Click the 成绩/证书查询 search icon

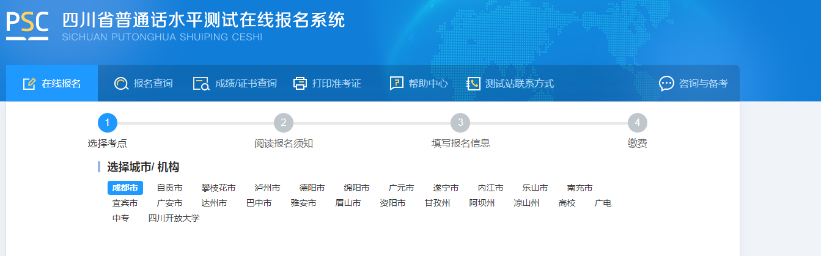click(x=201, y=84)
